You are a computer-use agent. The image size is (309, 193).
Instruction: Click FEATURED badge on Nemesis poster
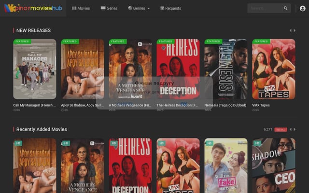(x=213, y=41)
